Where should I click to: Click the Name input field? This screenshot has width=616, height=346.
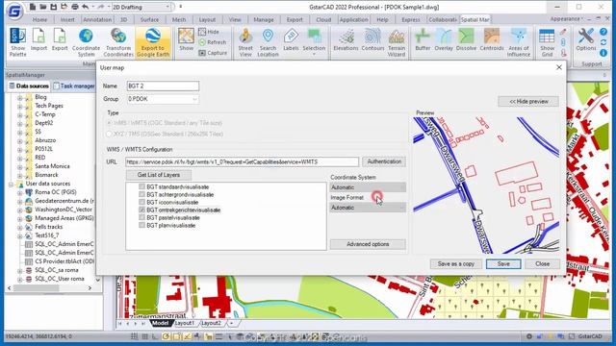(x=163, y=86)
